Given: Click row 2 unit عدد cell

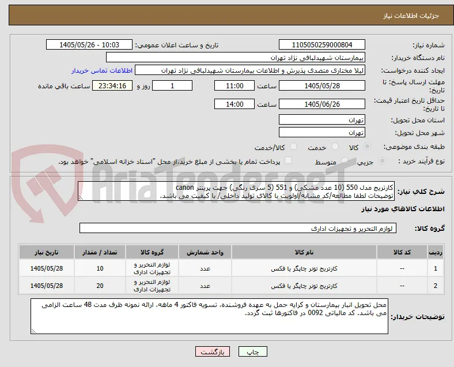Looking at the screenshot, I should pyautogui.click(x=205, y=286).
